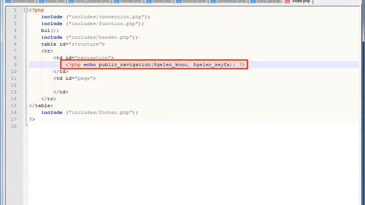
Task: Open the header.php file tab
Action: pos(128,1)
